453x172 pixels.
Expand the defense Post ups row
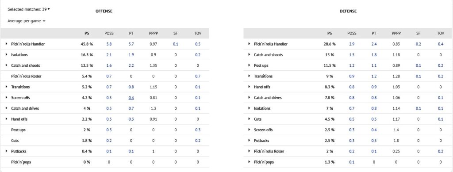[249, 65]
